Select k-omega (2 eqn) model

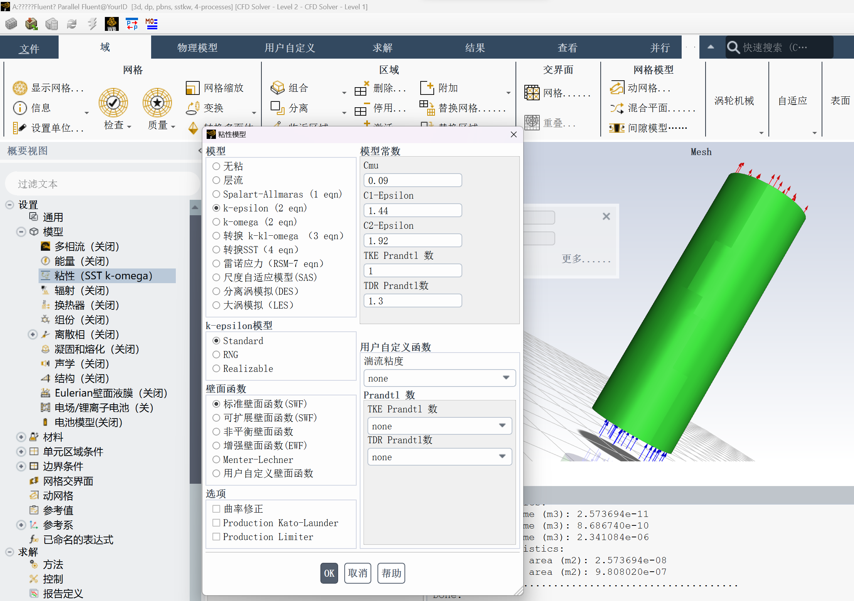coord(216,222)
